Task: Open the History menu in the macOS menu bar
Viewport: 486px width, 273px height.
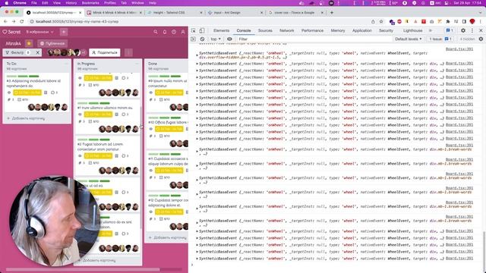Action: pos(71,3)
